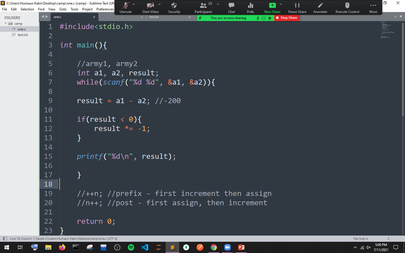Click the Remote Control mouse icon
405x253 pixels.
point(347,6)
